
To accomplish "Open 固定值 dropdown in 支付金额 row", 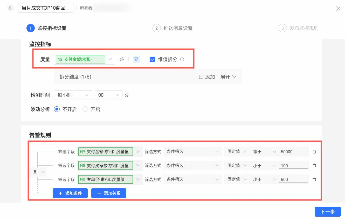I will (237, 152).
